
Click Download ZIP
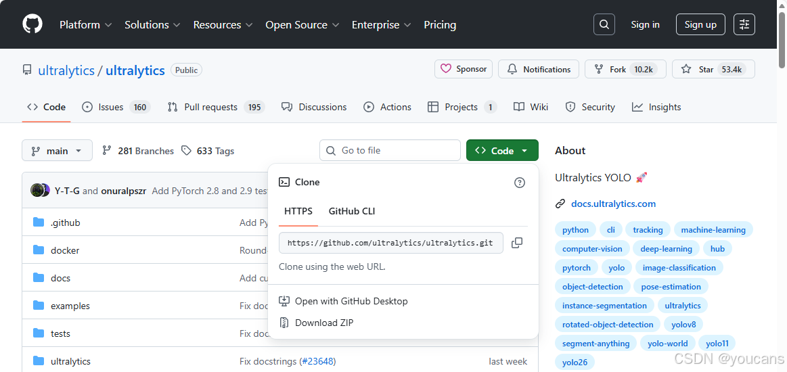click(323, 323)
